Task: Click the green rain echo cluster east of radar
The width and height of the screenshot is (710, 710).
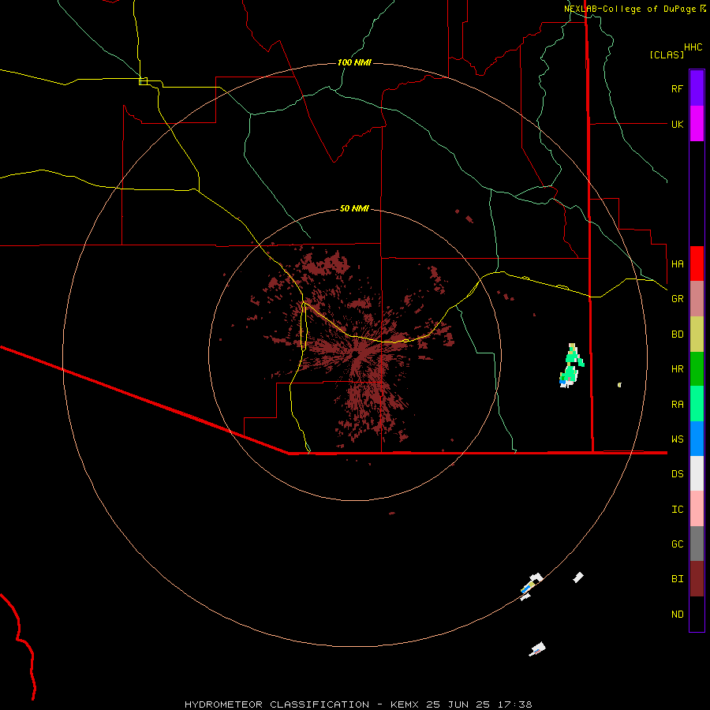Action: pyautogui.click(x=571, y=366)
